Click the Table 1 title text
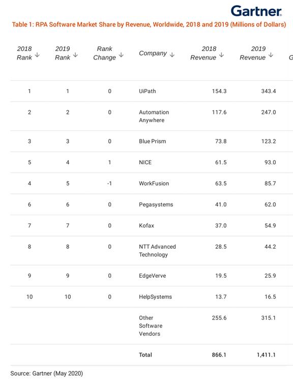This screenshot has width=293, height=381. pos(149,24)
